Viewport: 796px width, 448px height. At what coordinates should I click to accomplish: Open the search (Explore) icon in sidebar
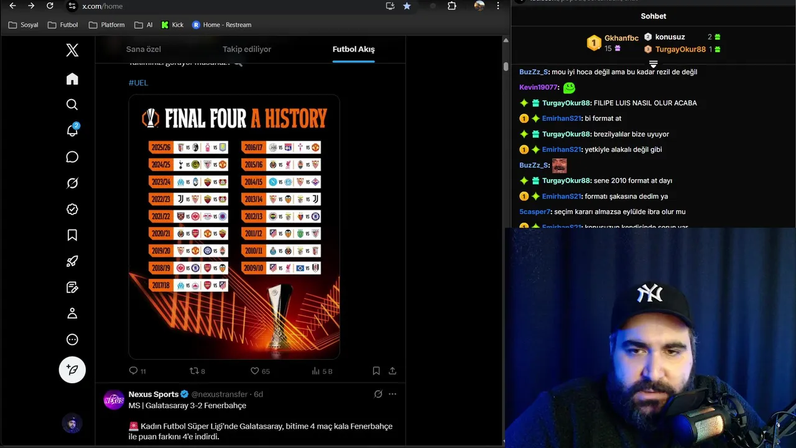pyautogui.click(x=72, y=105)
